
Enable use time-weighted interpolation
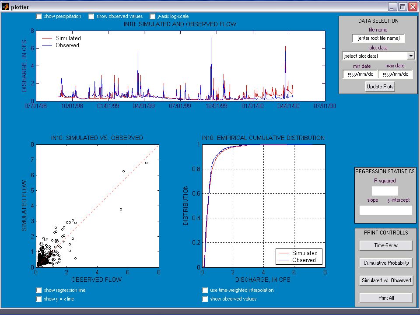205,290
